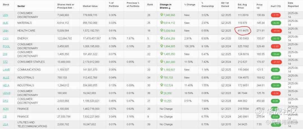Image resolution: width=303 pixels, height=129 pixels.
Task: Click the circled 411.4475 average price
Action: click(243, 31)
